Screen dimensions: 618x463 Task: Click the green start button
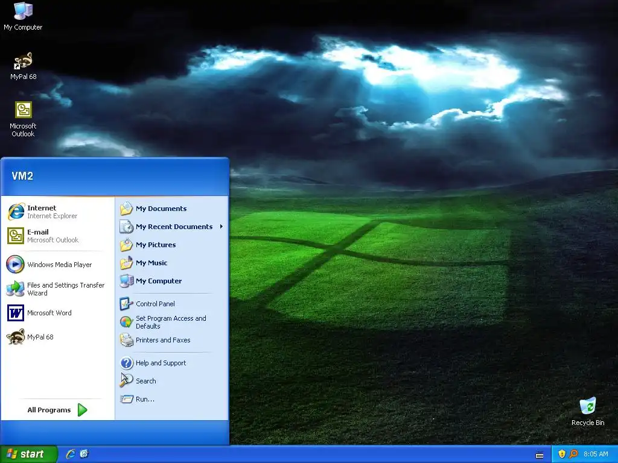28,454
